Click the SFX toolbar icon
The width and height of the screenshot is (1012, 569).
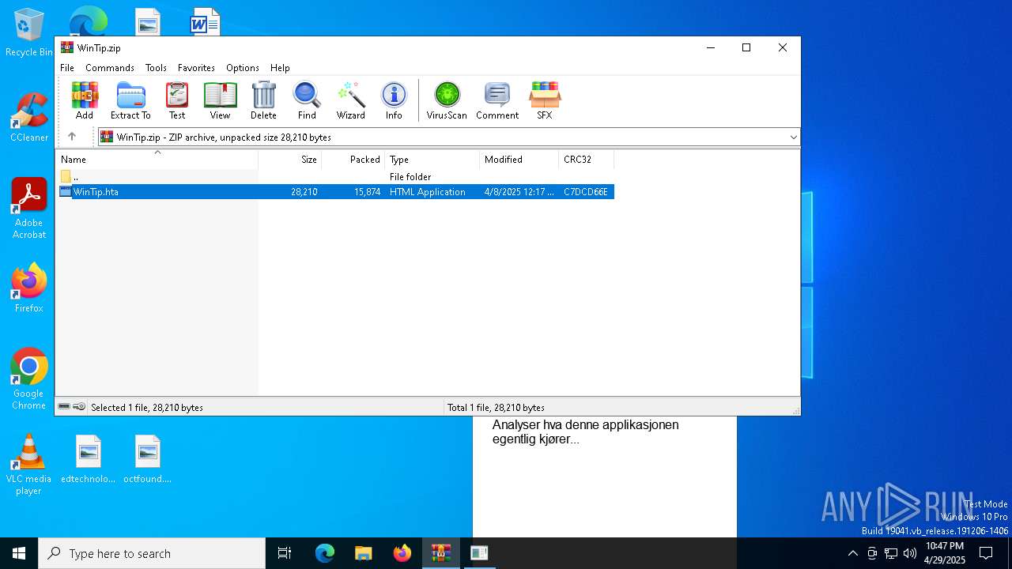tap(545, 100)
